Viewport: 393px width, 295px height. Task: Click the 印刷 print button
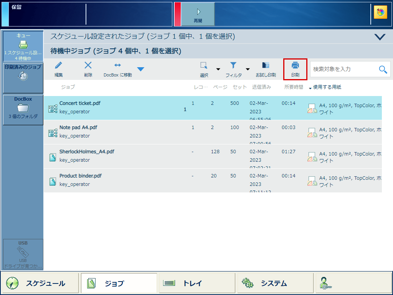(295, 69)
